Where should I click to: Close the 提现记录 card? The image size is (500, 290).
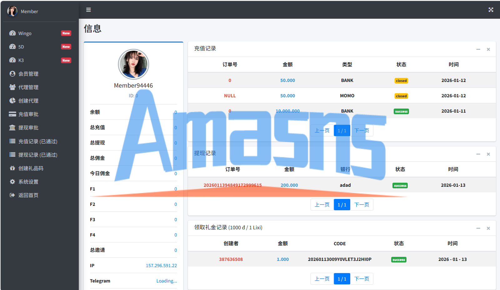point(488,154)
